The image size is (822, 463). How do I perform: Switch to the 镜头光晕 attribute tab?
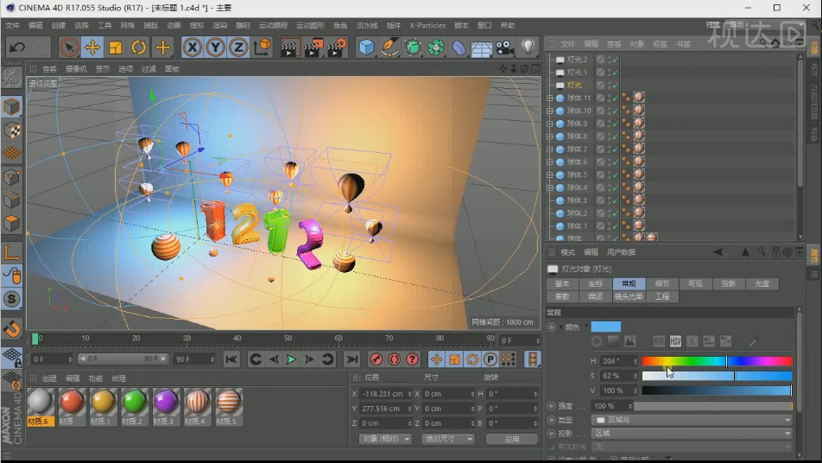pos(629,296)
